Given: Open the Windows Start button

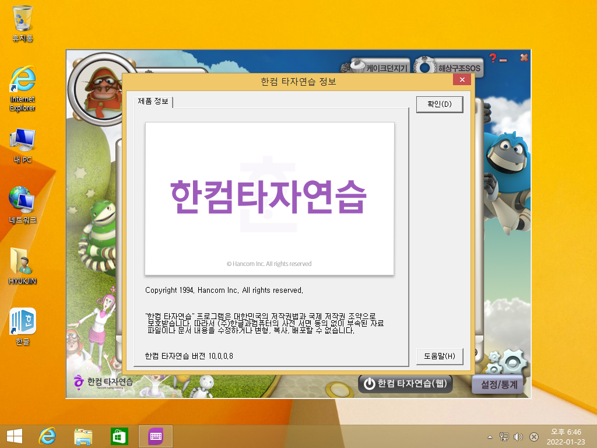Looking at the screenshot, I should [15, 436].
